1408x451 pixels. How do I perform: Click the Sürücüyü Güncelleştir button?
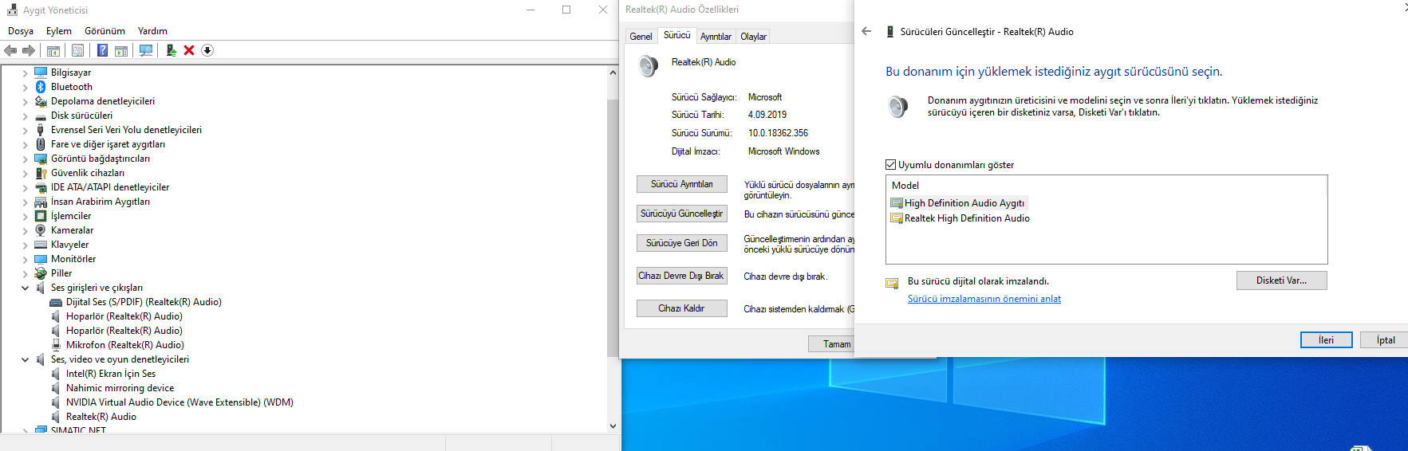682,214
